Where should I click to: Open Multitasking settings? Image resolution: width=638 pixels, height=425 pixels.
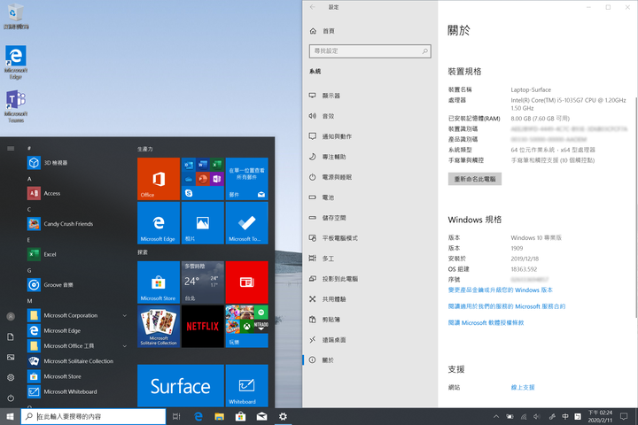pyautogui.click(x=370, y=259)
